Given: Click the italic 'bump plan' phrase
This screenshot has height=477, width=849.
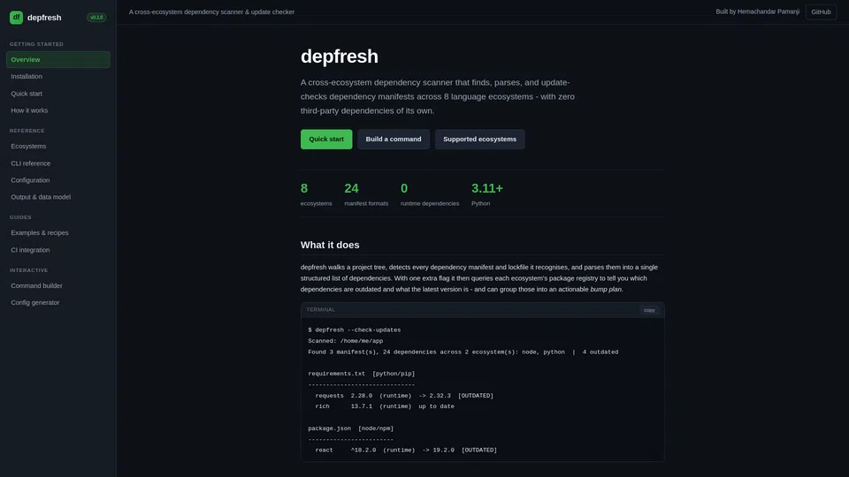Looking at the screenshot, I should [x=606, y=290].
